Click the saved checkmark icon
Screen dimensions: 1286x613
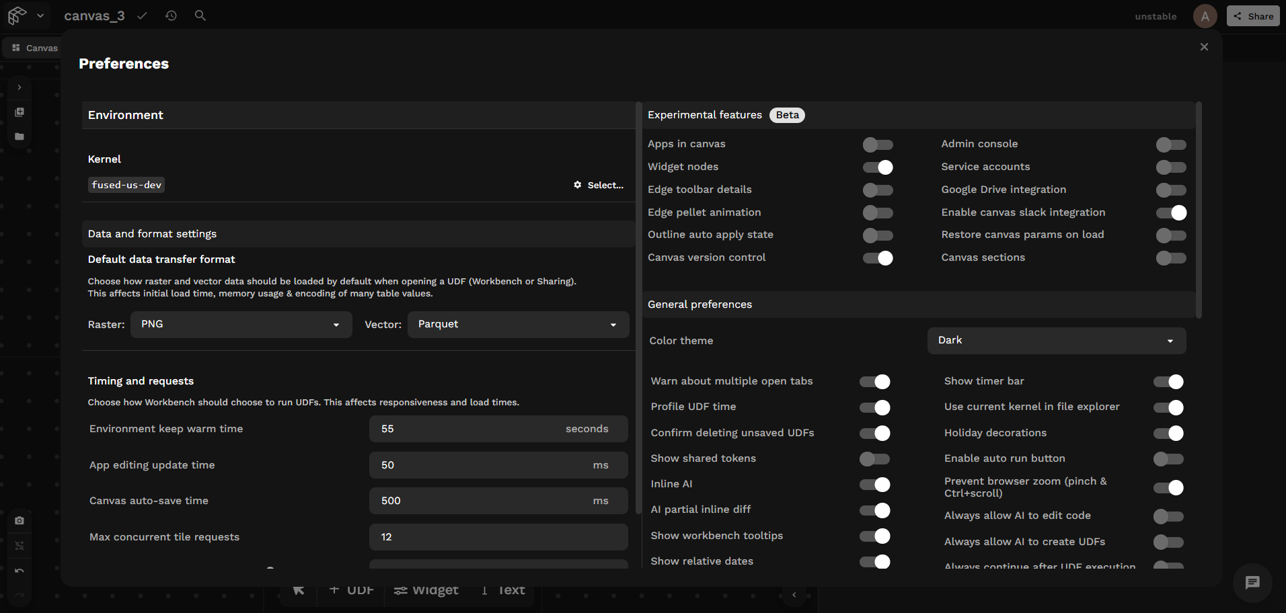point(142,15)
